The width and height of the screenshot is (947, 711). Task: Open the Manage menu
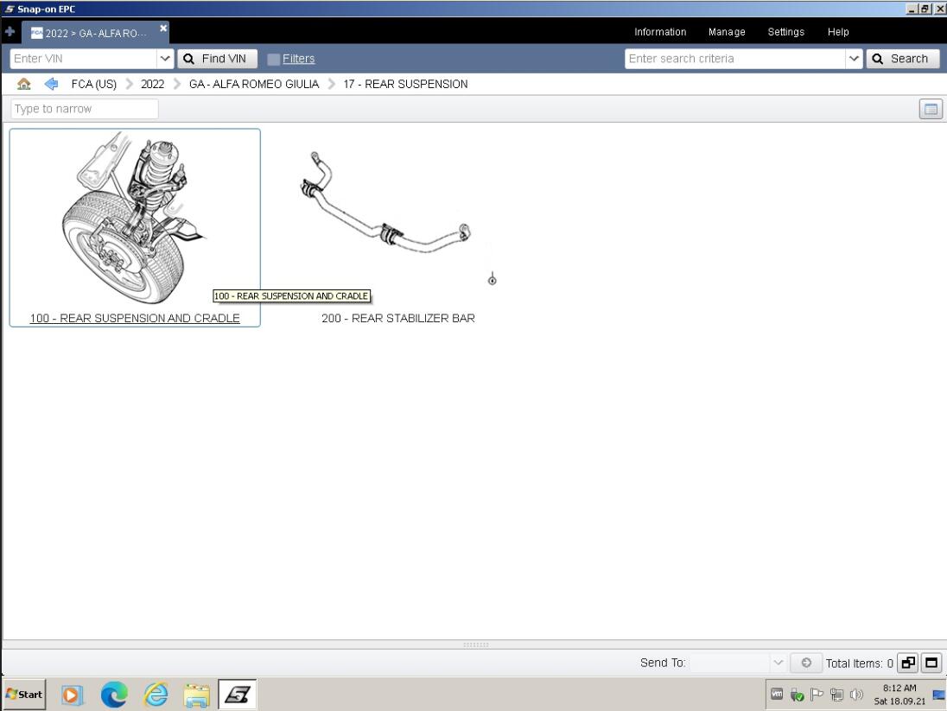pyautogui.click(x=727, y=32)
